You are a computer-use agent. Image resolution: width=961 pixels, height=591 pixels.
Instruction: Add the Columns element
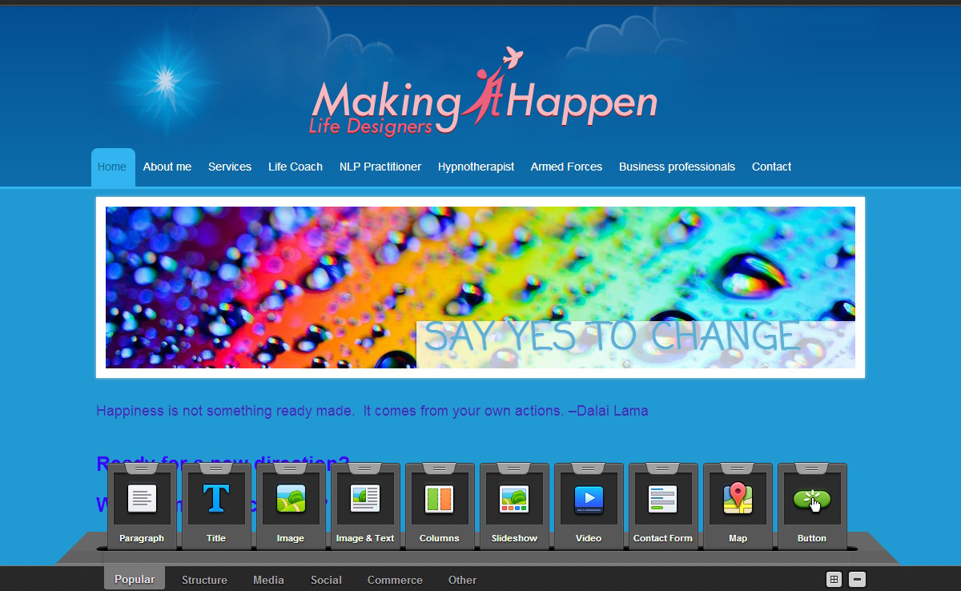pyautogui.click(x=440, y=506)
